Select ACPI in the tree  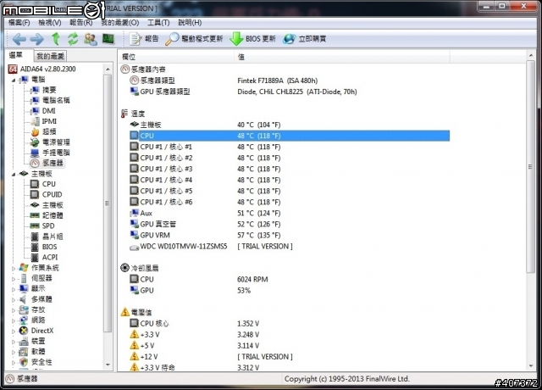pos(44,258)
